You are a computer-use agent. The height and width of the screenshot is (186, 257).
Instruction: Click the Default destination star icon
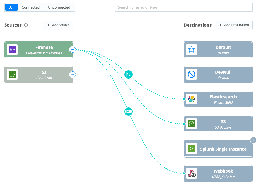click(x=191, y=50)
